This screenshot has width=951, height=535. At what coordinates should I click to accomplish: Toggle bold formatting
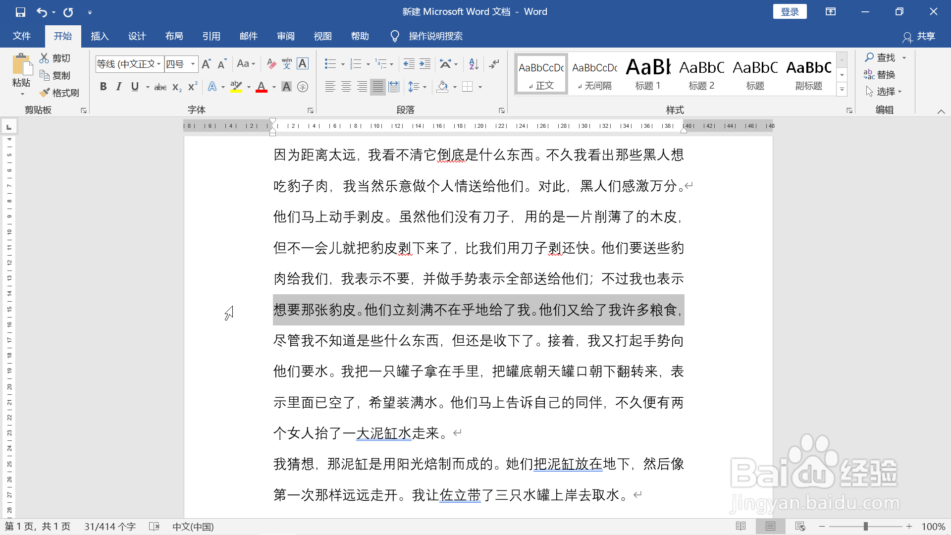tap(103, 86)
